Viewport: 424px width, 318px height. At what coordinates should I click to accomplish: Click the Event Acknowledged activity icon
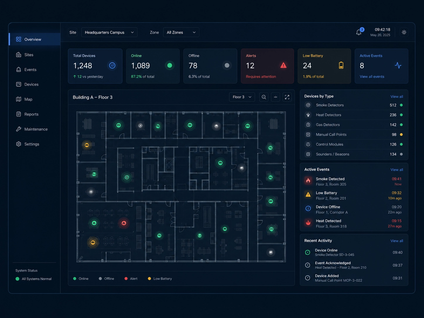[x=307, y=265]
